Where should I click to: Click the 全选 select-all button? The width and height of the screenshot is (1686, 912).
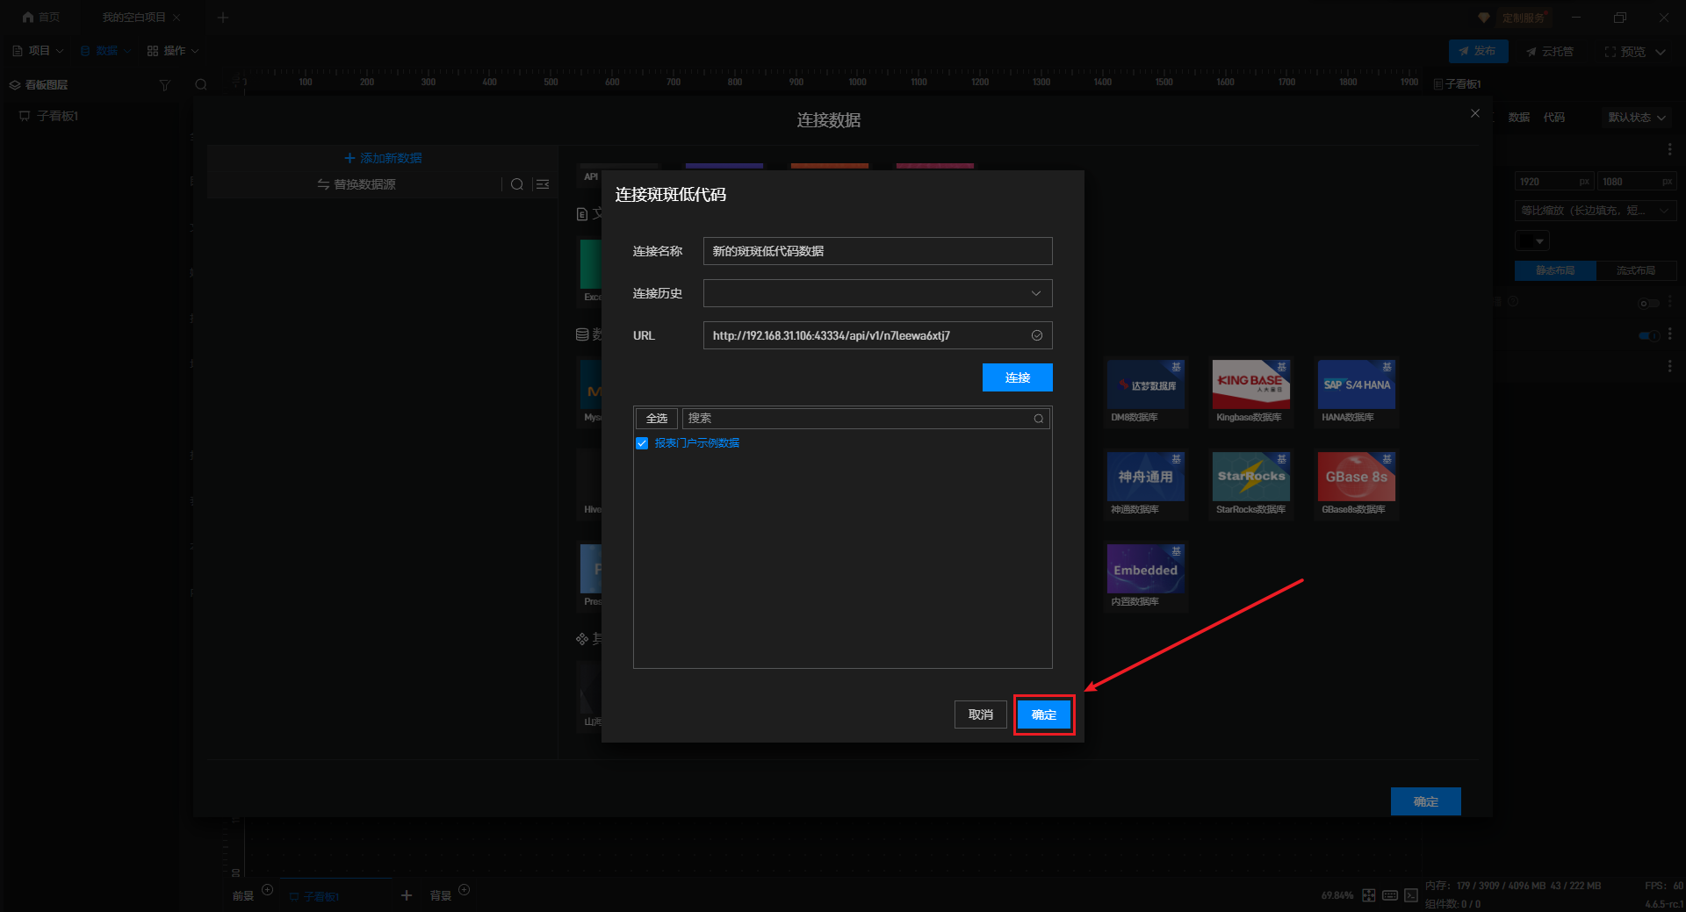tap(656, 419)
